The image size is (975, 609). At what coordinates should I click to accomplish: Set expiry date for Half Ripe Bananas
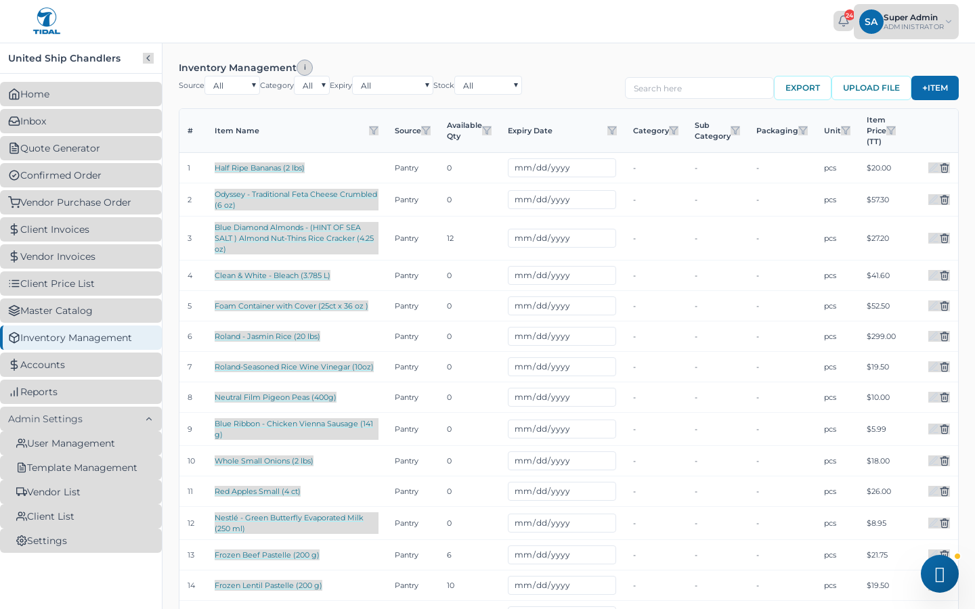point(562,168)
